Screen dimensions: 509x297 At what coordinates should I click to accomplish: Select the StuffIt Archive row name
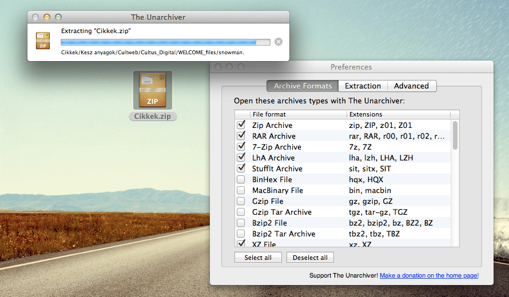(x=277, y=168)
